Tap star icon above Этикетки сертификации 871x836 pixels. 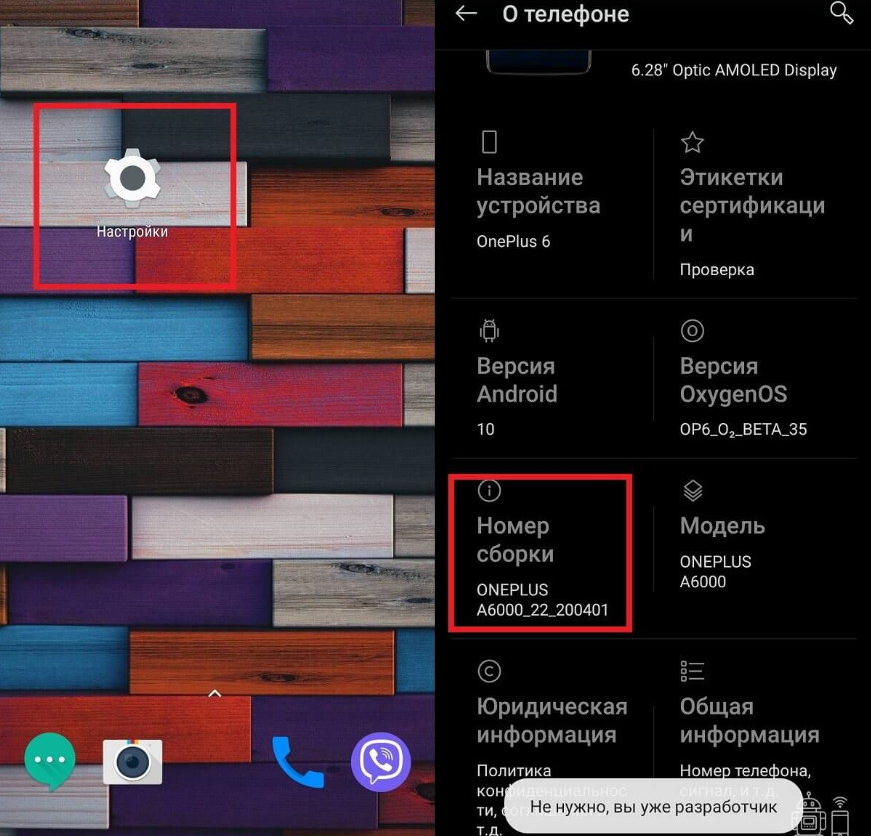692,142
